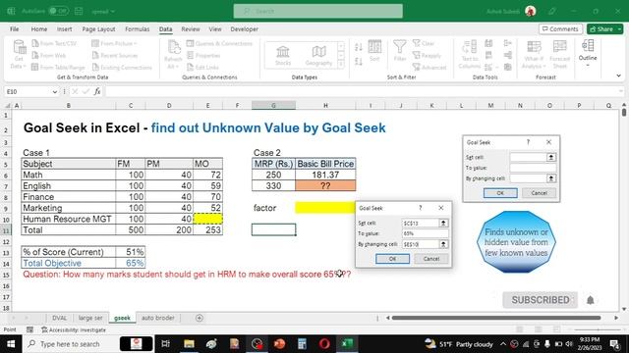
Task: Go to the Insert tab
Action: pyautogui.click(x=64, y=29)
